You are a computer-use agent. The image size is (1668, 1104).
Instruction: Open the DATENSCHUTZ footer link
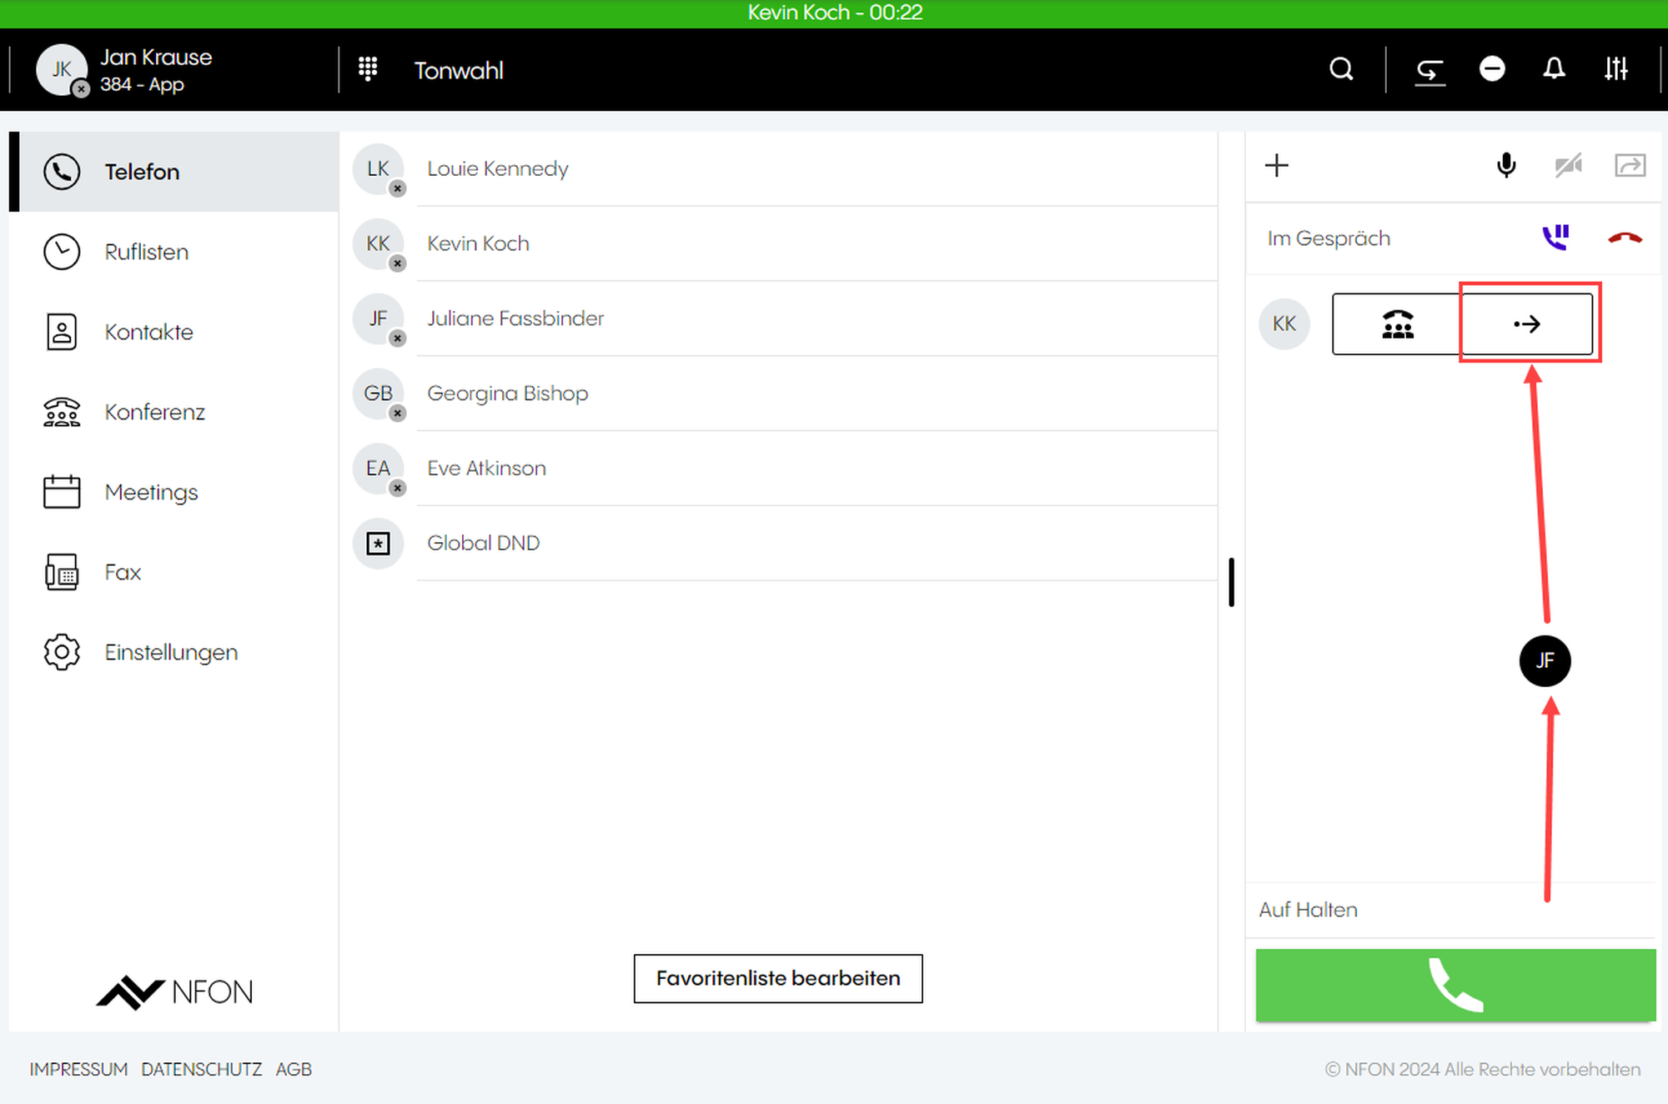point(201,1069)
